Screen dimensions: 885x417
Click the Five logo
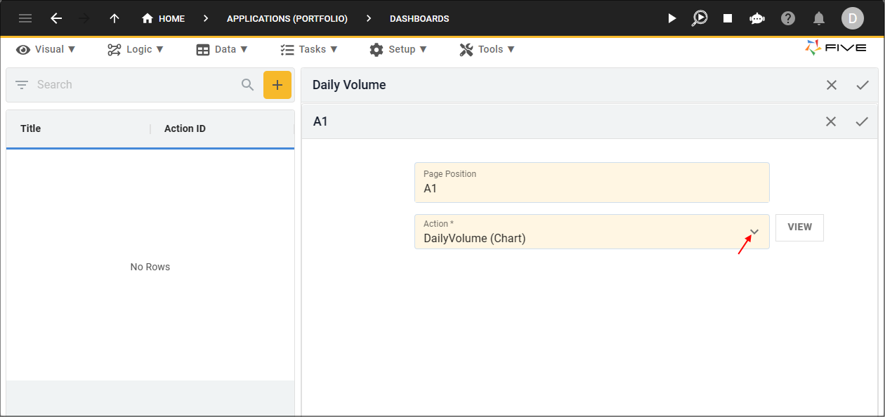(836, 48)
